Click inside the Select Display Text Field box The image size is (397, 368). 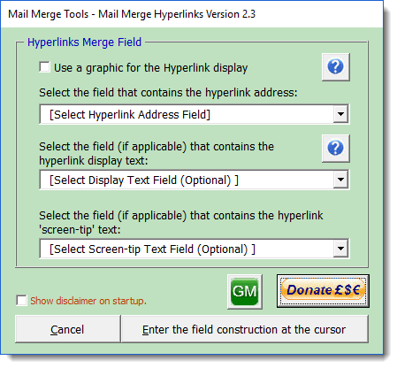click(x=187, y=180)
